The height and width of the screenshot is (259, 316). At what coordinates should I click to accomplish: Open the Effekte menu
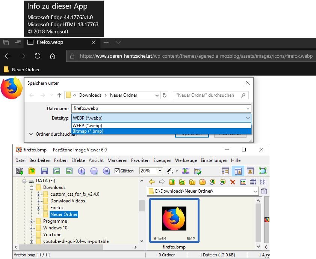pos(78,160)
